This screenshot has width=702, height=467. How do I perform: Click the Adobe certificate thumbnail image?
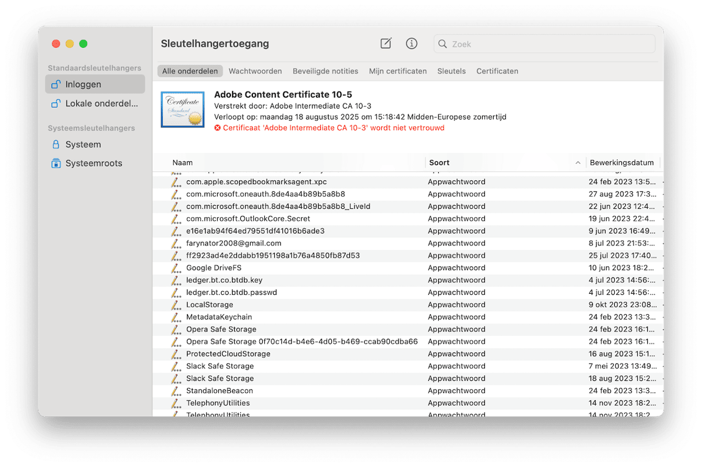point(182,110)
